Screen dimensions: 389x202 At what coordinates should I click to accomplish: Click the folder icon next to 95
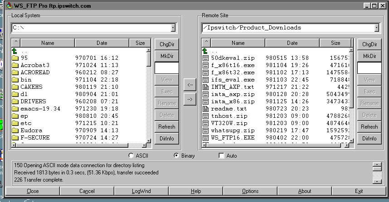tap(15, 58)
